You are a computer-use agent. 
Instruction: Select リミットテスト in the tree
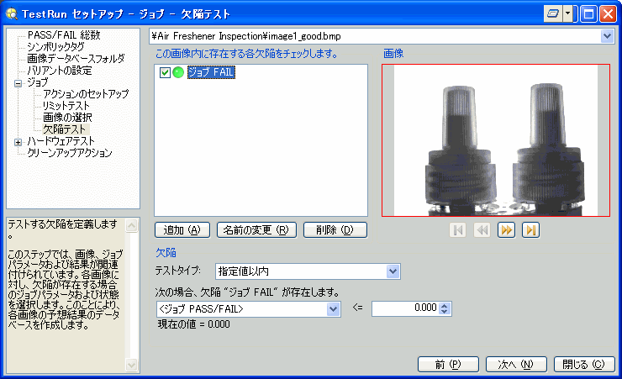tap(67, 106)
